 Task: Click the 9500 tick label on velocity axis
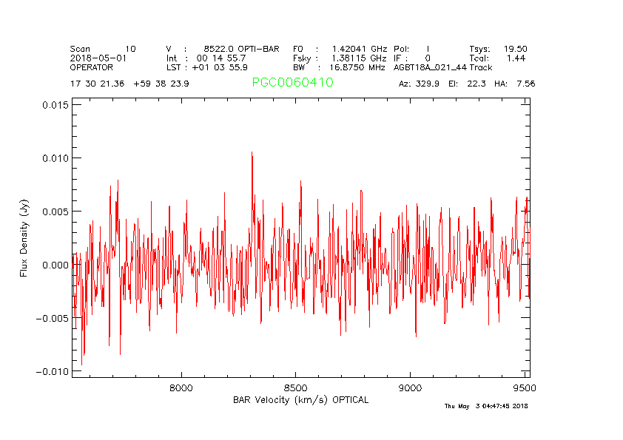(x=524, y=387)
